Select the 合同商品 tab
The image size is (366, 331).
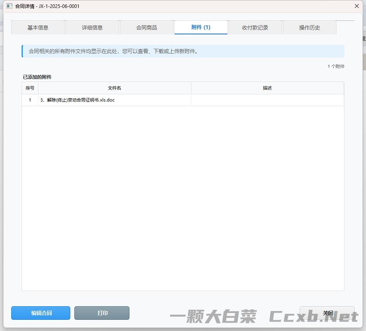pos(147,28)
